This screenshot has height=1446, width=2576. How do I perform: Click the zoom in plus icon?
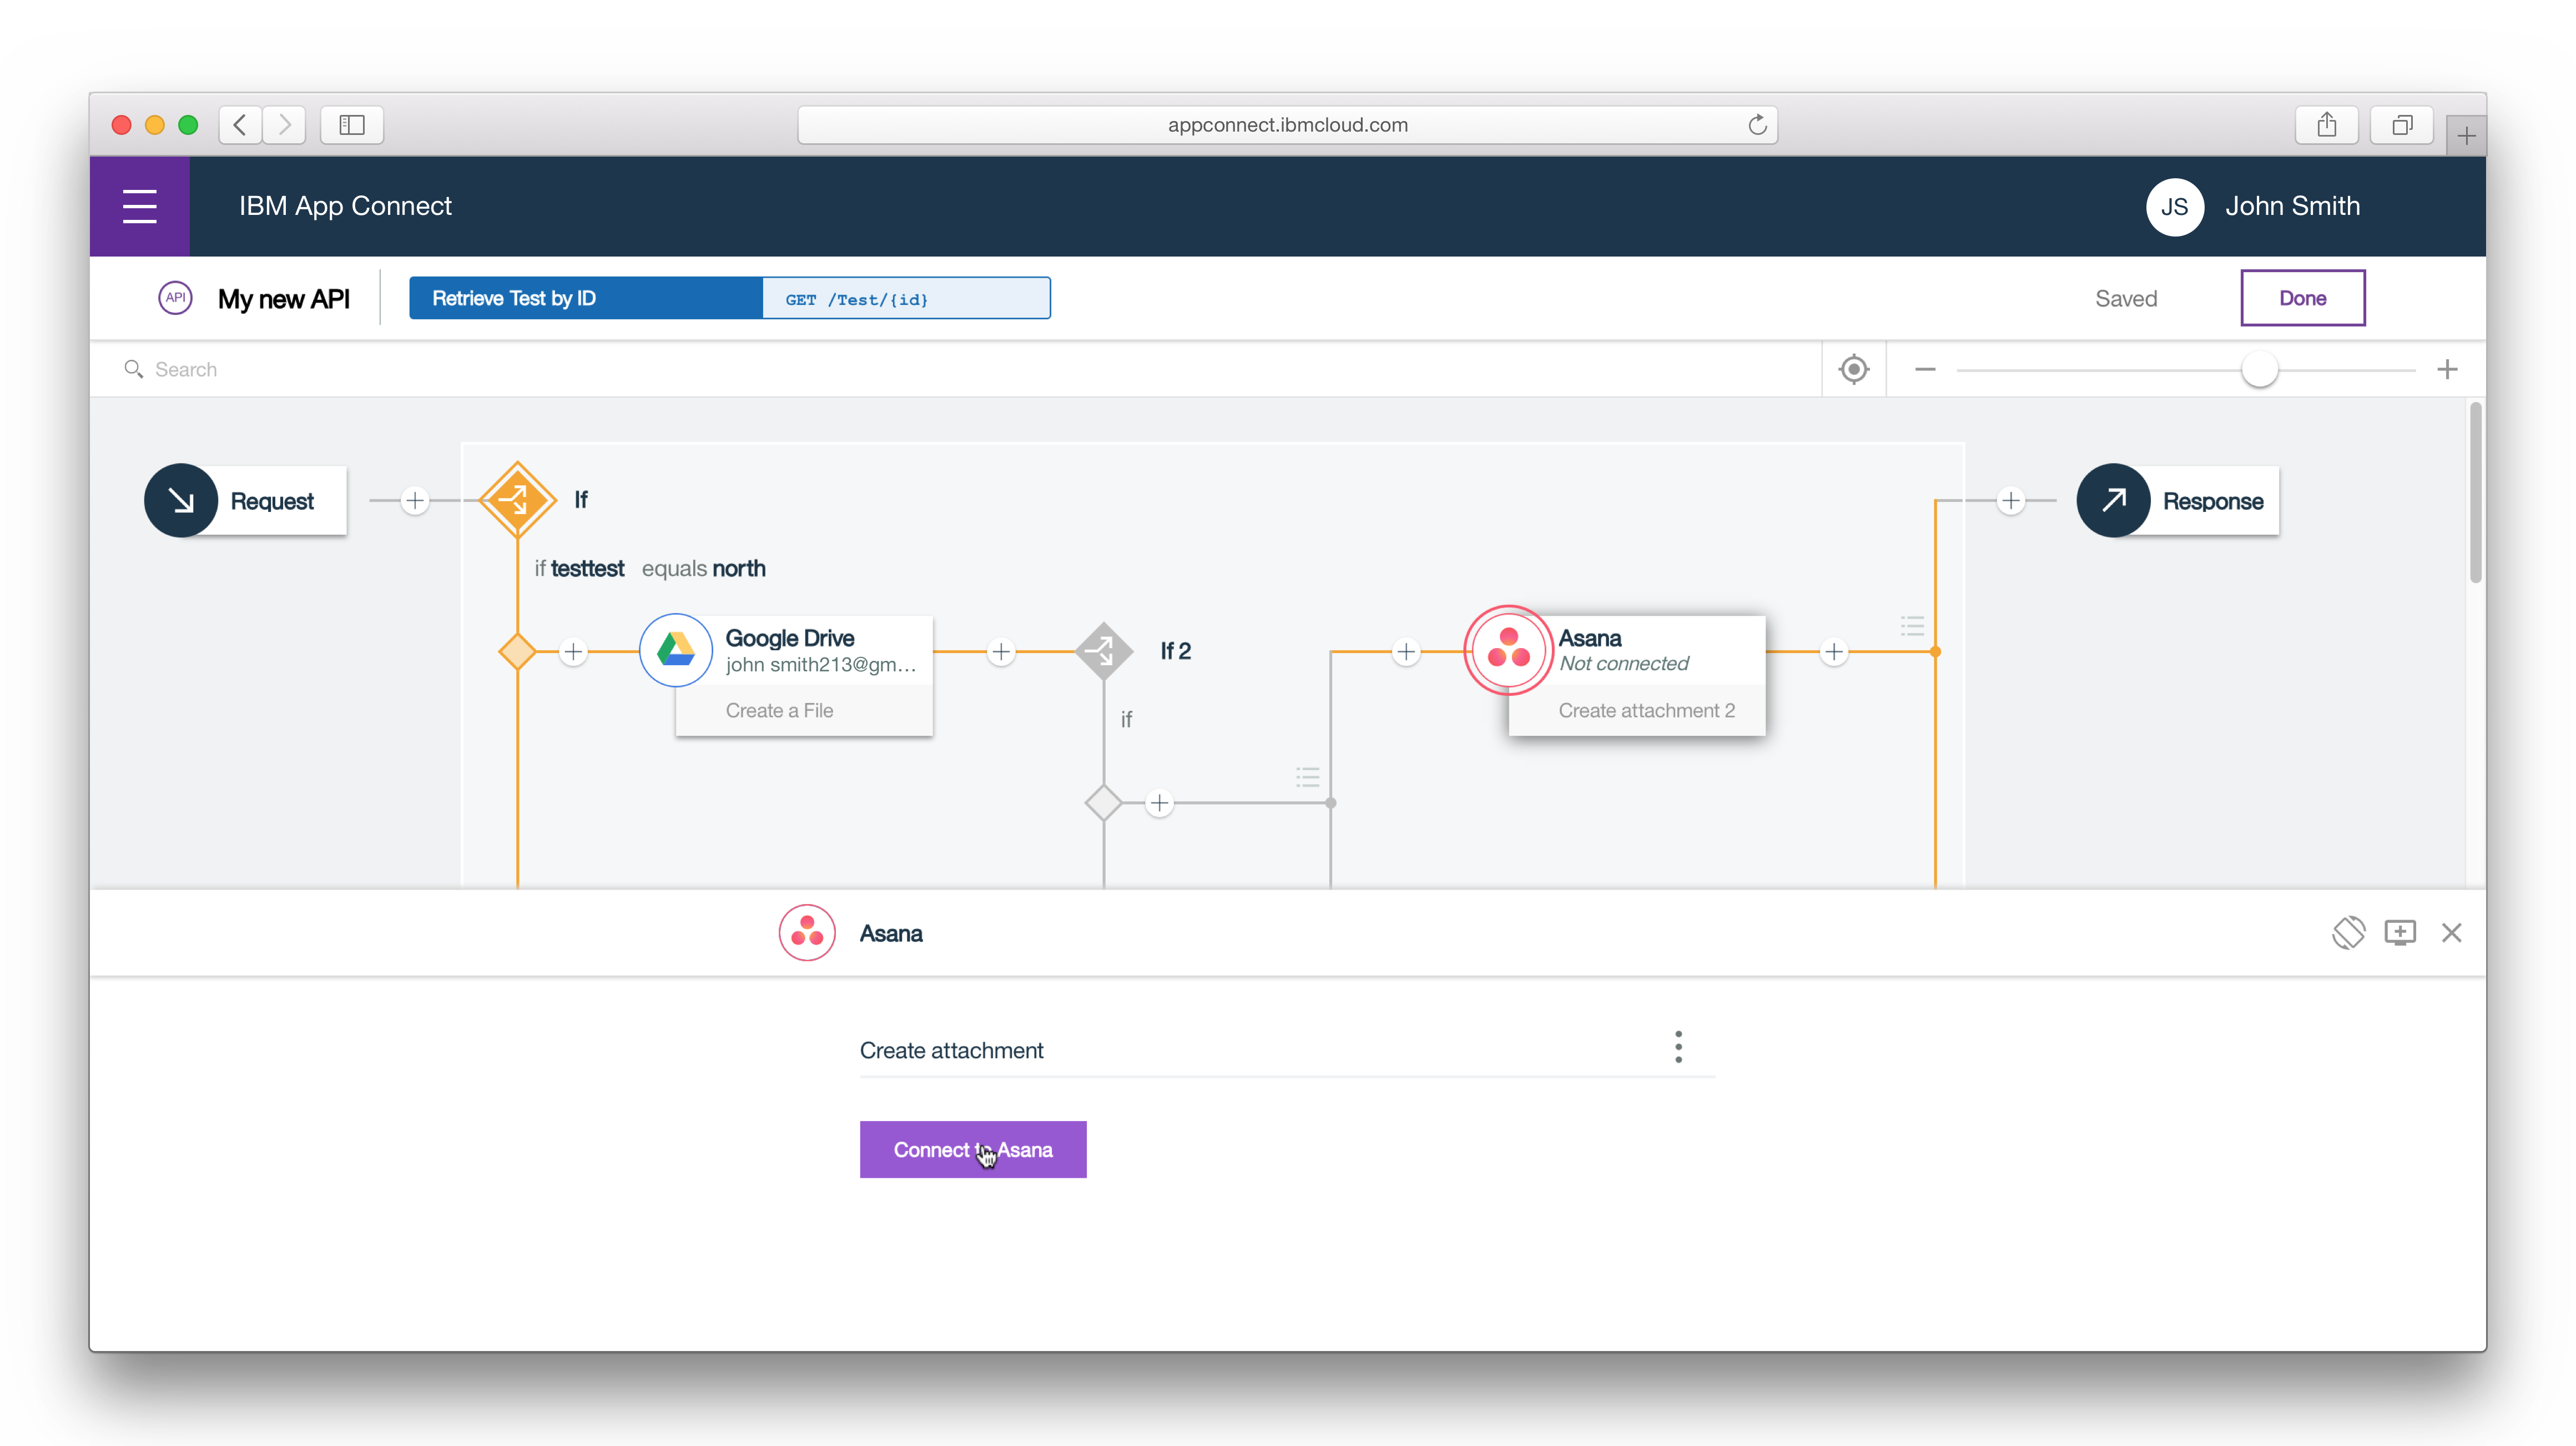click(x=2446, y=369)
